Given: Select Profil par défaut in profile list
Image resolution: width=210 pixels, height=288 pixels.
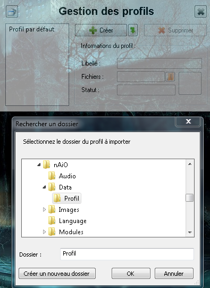Looking at the screenshot, I should tap(32, 29).
